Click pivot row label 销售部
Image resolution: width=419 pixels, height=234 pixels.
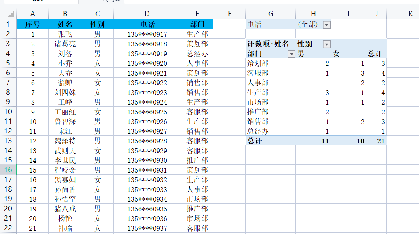coord(258,122)
